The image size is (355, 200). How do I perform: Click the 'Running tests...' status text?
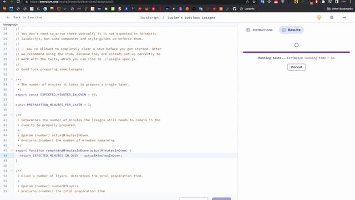pos(272,58)
